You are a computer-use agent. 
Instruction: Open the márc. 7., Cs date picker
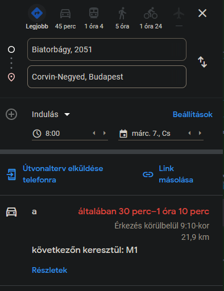coord(151,134)
